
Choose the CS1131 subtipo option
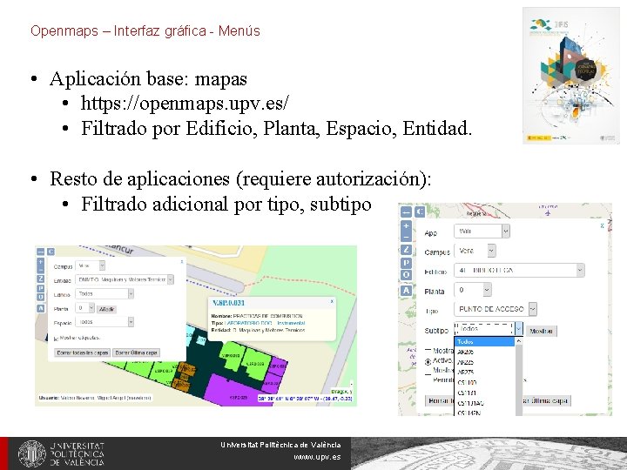coord(485,393)
